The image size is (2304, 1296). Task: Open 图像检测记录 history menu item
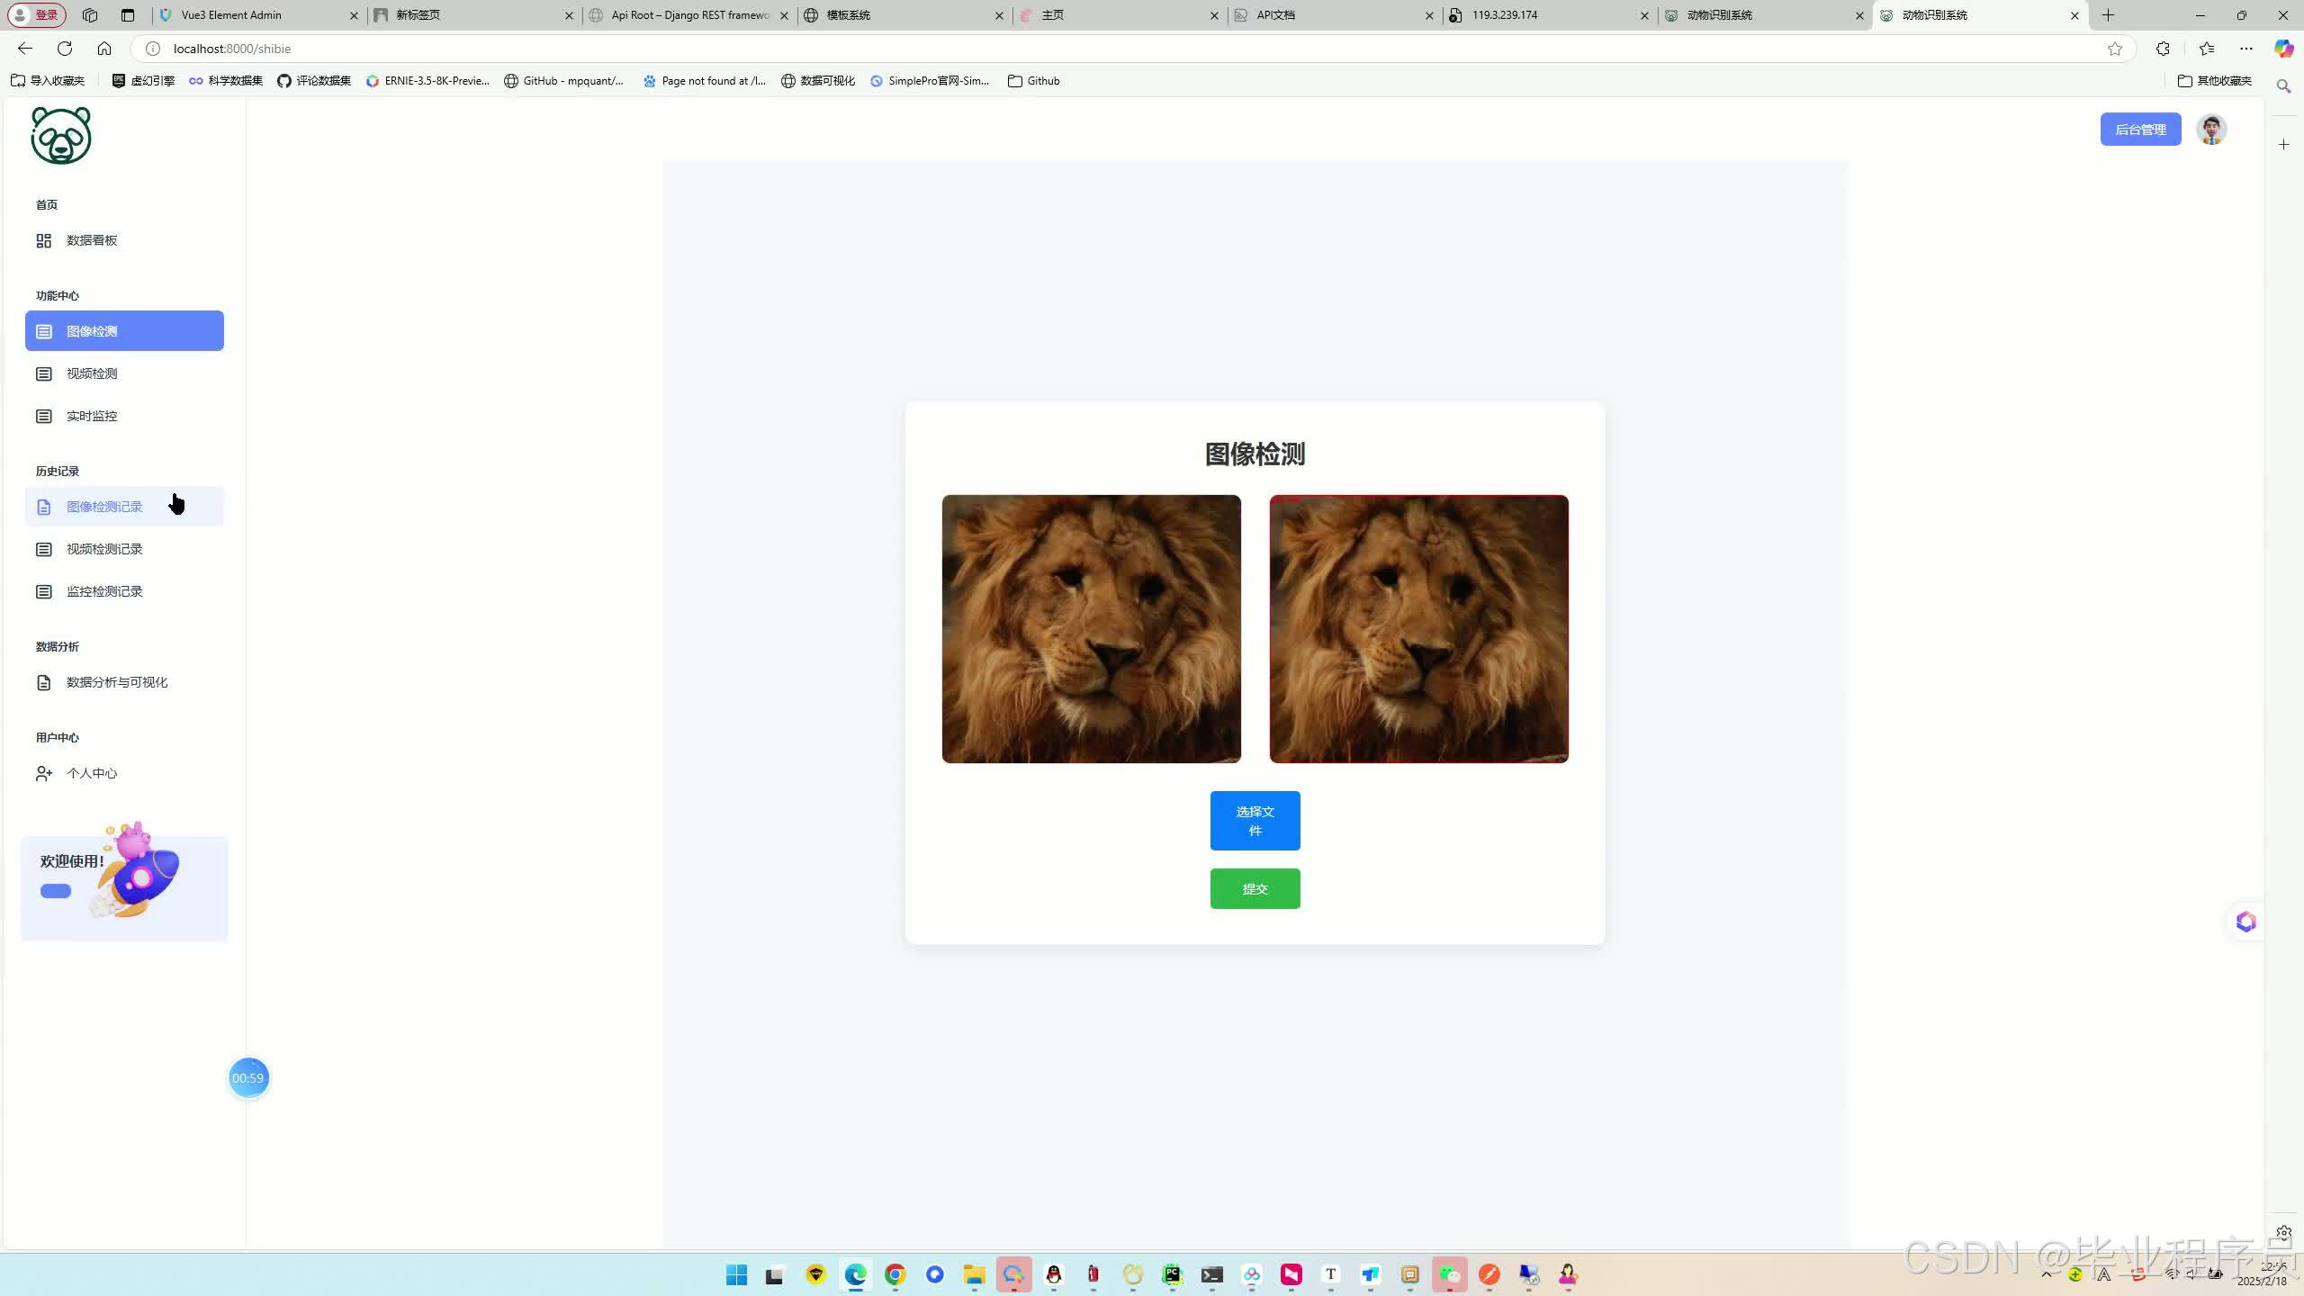point(104,507)
